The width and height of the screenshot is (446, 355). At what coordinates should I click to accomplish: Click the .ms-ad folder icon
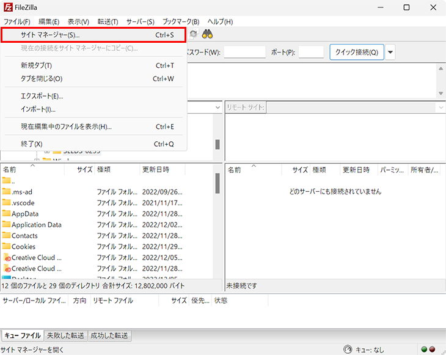click(x=6, y=191)
